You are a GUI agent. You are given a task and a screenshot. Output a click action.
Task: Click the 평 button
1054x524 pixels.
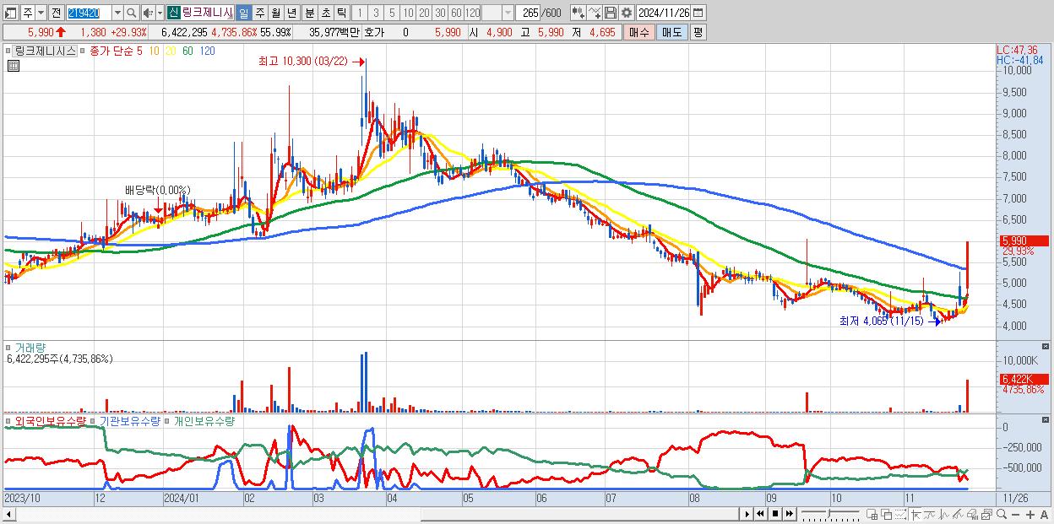pyautogui.click(x=698, y=32)
